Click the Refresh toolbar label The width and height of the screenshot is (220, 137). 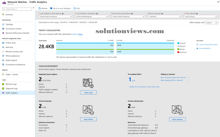click(45, 8)
